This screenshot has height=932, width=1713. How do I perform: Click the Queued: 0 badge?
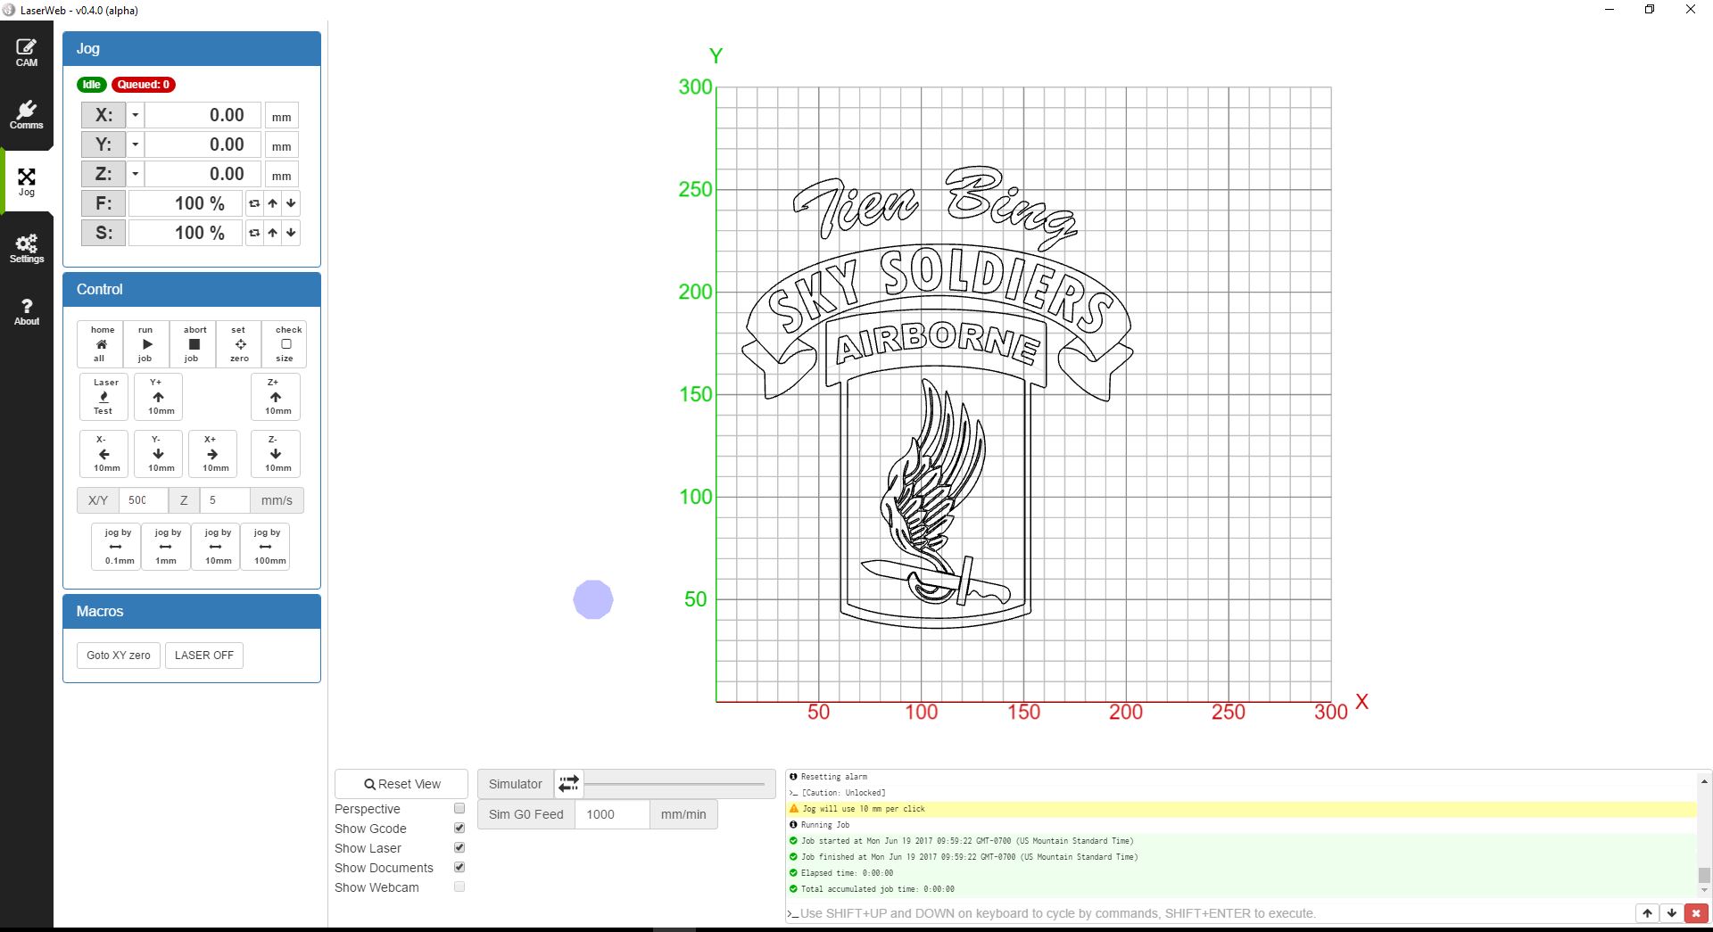(144, 85)
